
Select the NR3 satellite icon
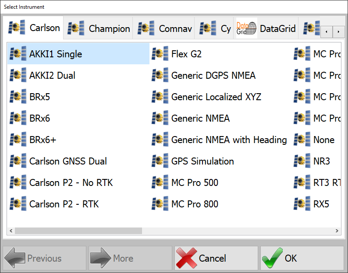pos(302,161)
